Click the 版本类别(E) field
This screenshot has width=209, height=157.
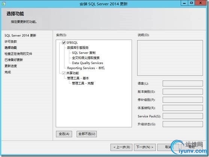coord(183,92)
